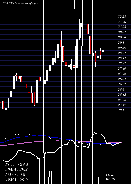131x184 pixels.
Task: Click the 'Price : 29.4' readout
Action: coord(17,164)
